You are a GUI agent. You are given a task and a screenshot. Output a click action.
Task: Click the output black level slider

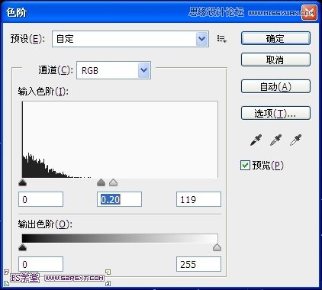pos(23,247)
